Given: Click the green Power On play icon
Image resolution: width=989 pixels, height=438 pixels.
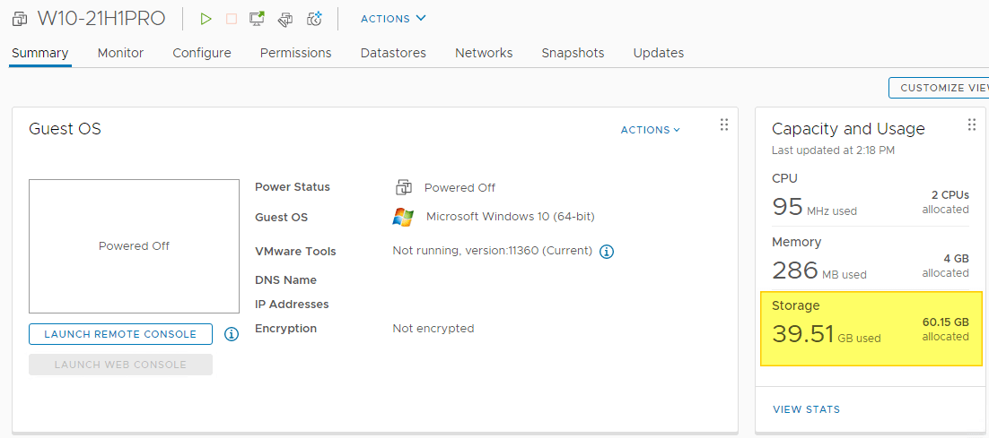Looking at the screenshot, I should click(206, 19).
